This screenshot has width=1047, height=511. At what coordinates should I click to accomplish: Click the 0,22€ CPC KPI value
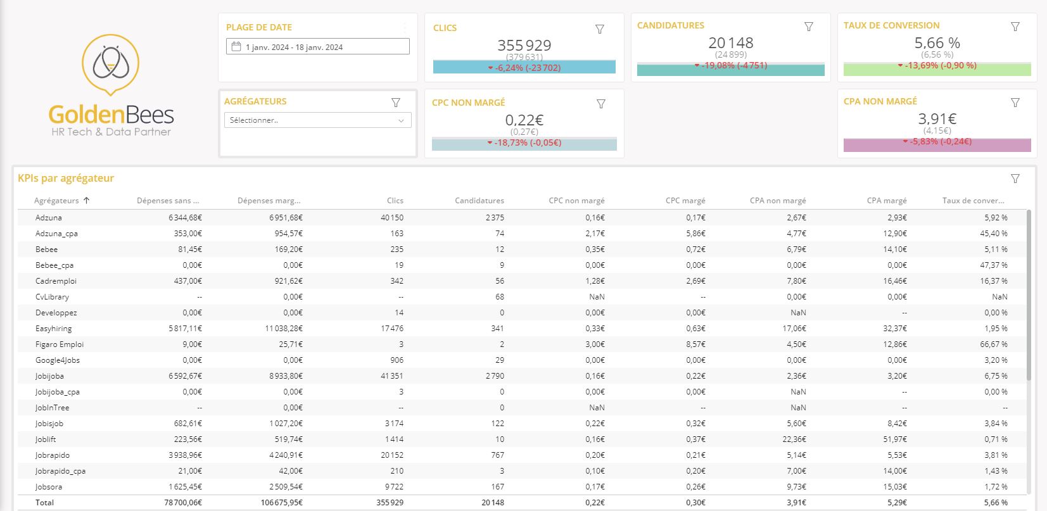[524, 120]
